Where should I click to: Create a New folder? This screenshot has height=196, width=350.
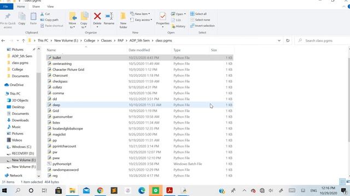point(123,20)
